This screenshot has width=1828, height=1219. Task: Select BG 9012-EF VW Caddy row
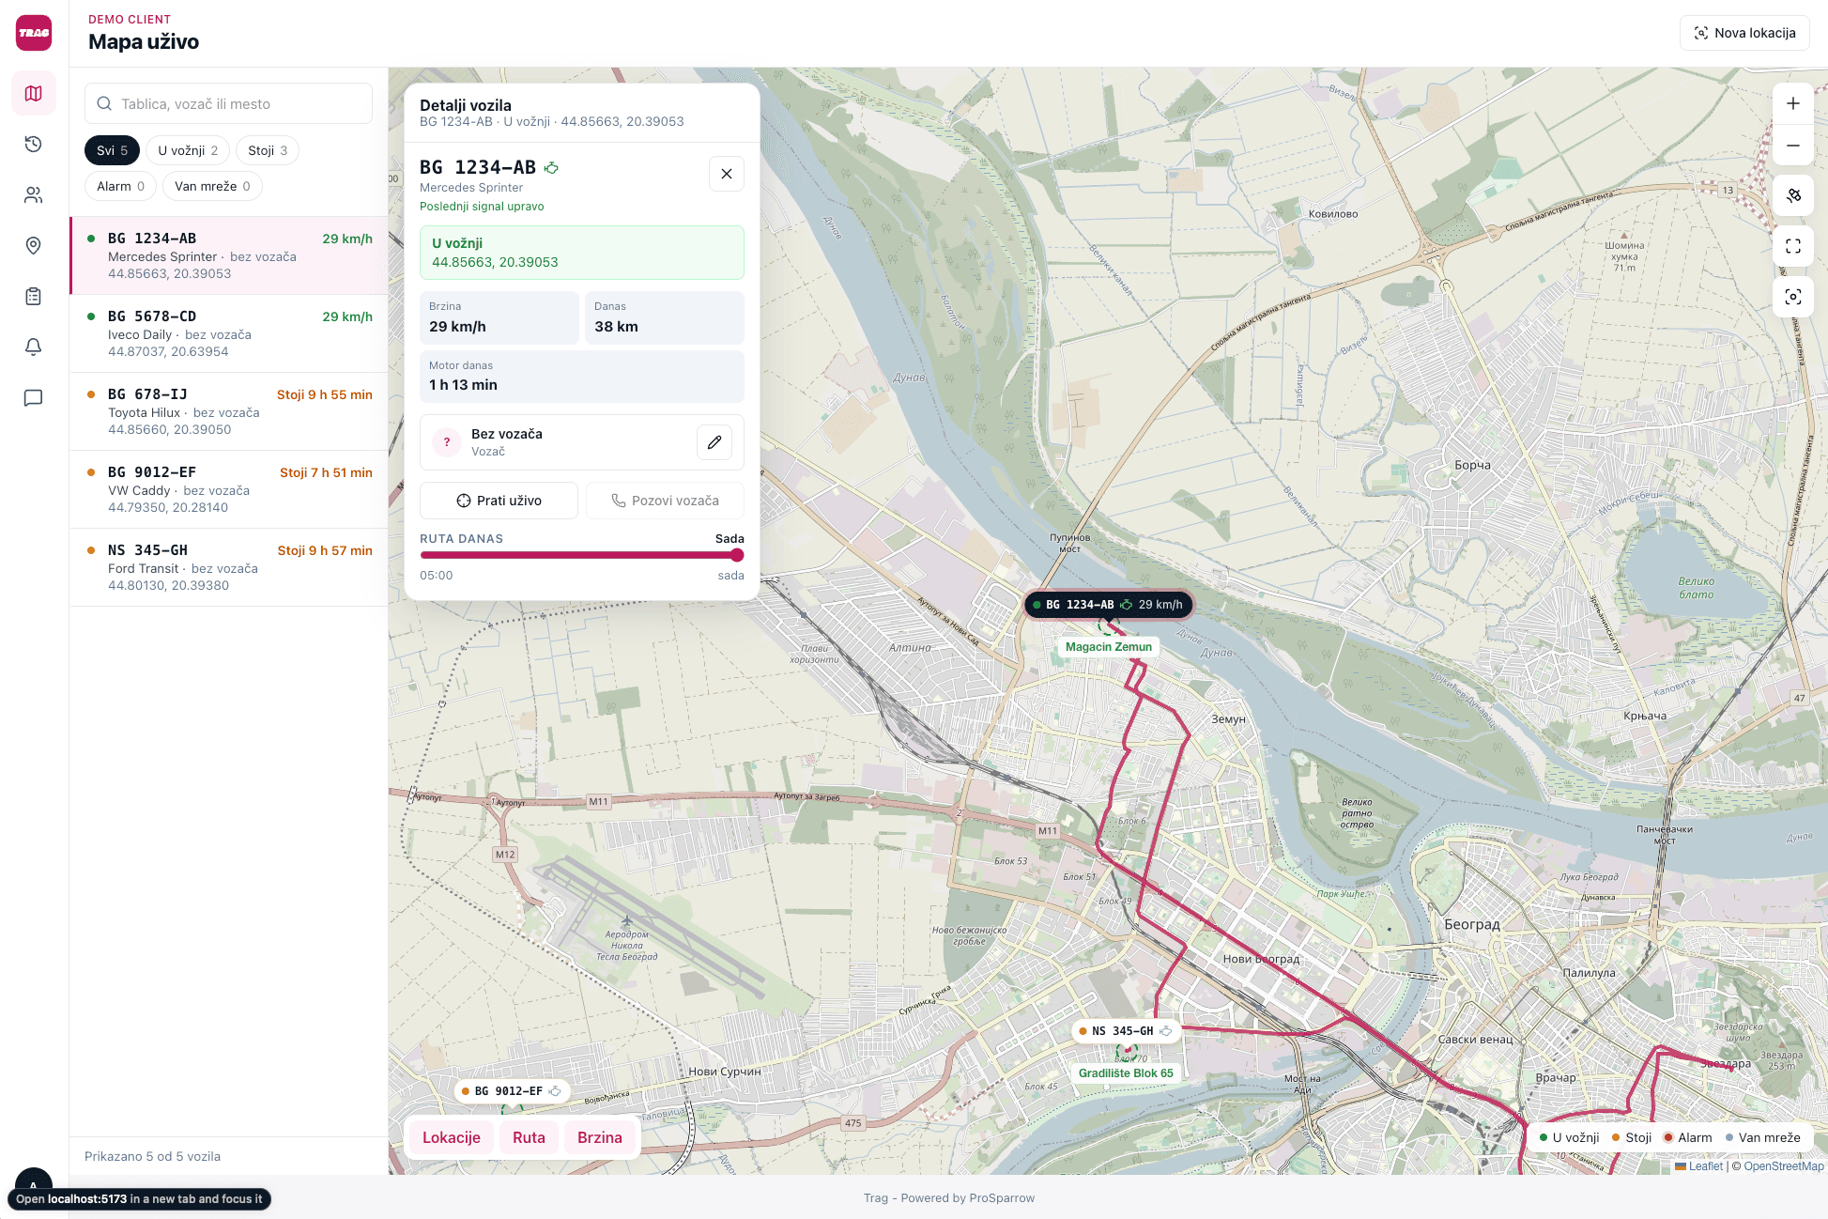click(228, 489)
